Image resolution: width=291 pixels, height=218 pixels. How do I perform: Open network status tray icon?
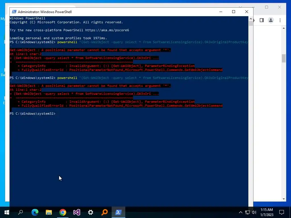(248, 212)
